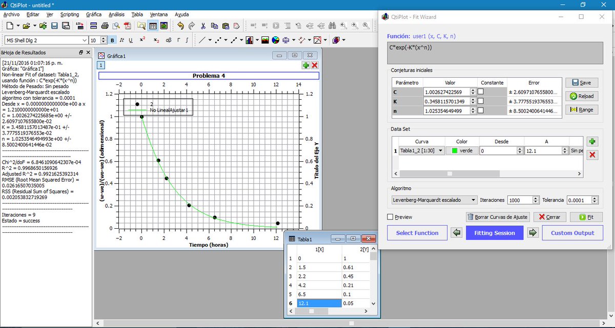Click the Redo arrow in the toolbar

[191, 26]
